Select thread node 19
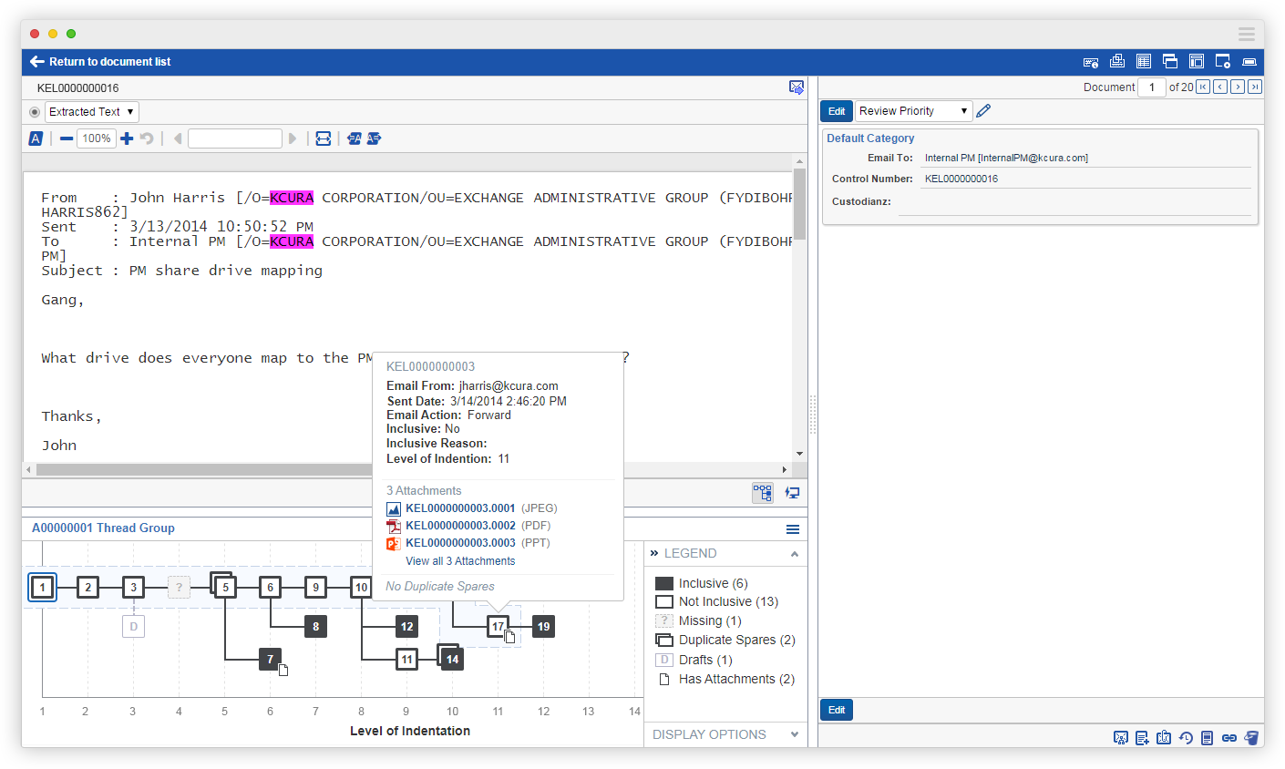The width and height of the screenshot is (1285, 769). 543,627
